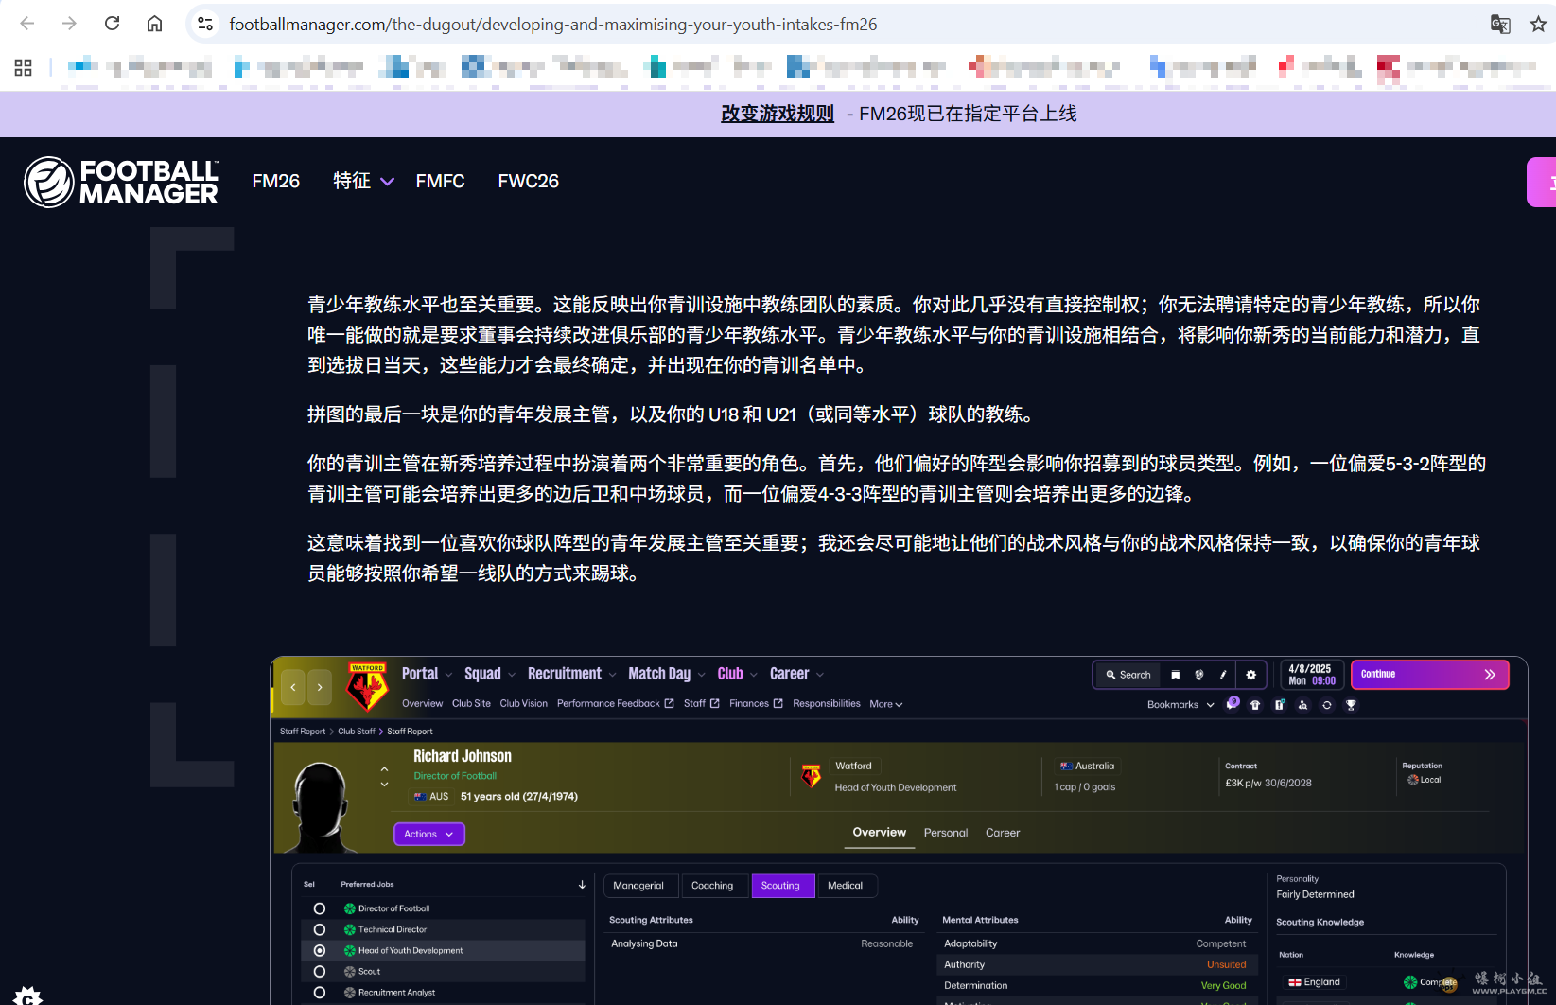
Task: Click the circular arrows transfer icon
Action: [x=1326, y=705]
